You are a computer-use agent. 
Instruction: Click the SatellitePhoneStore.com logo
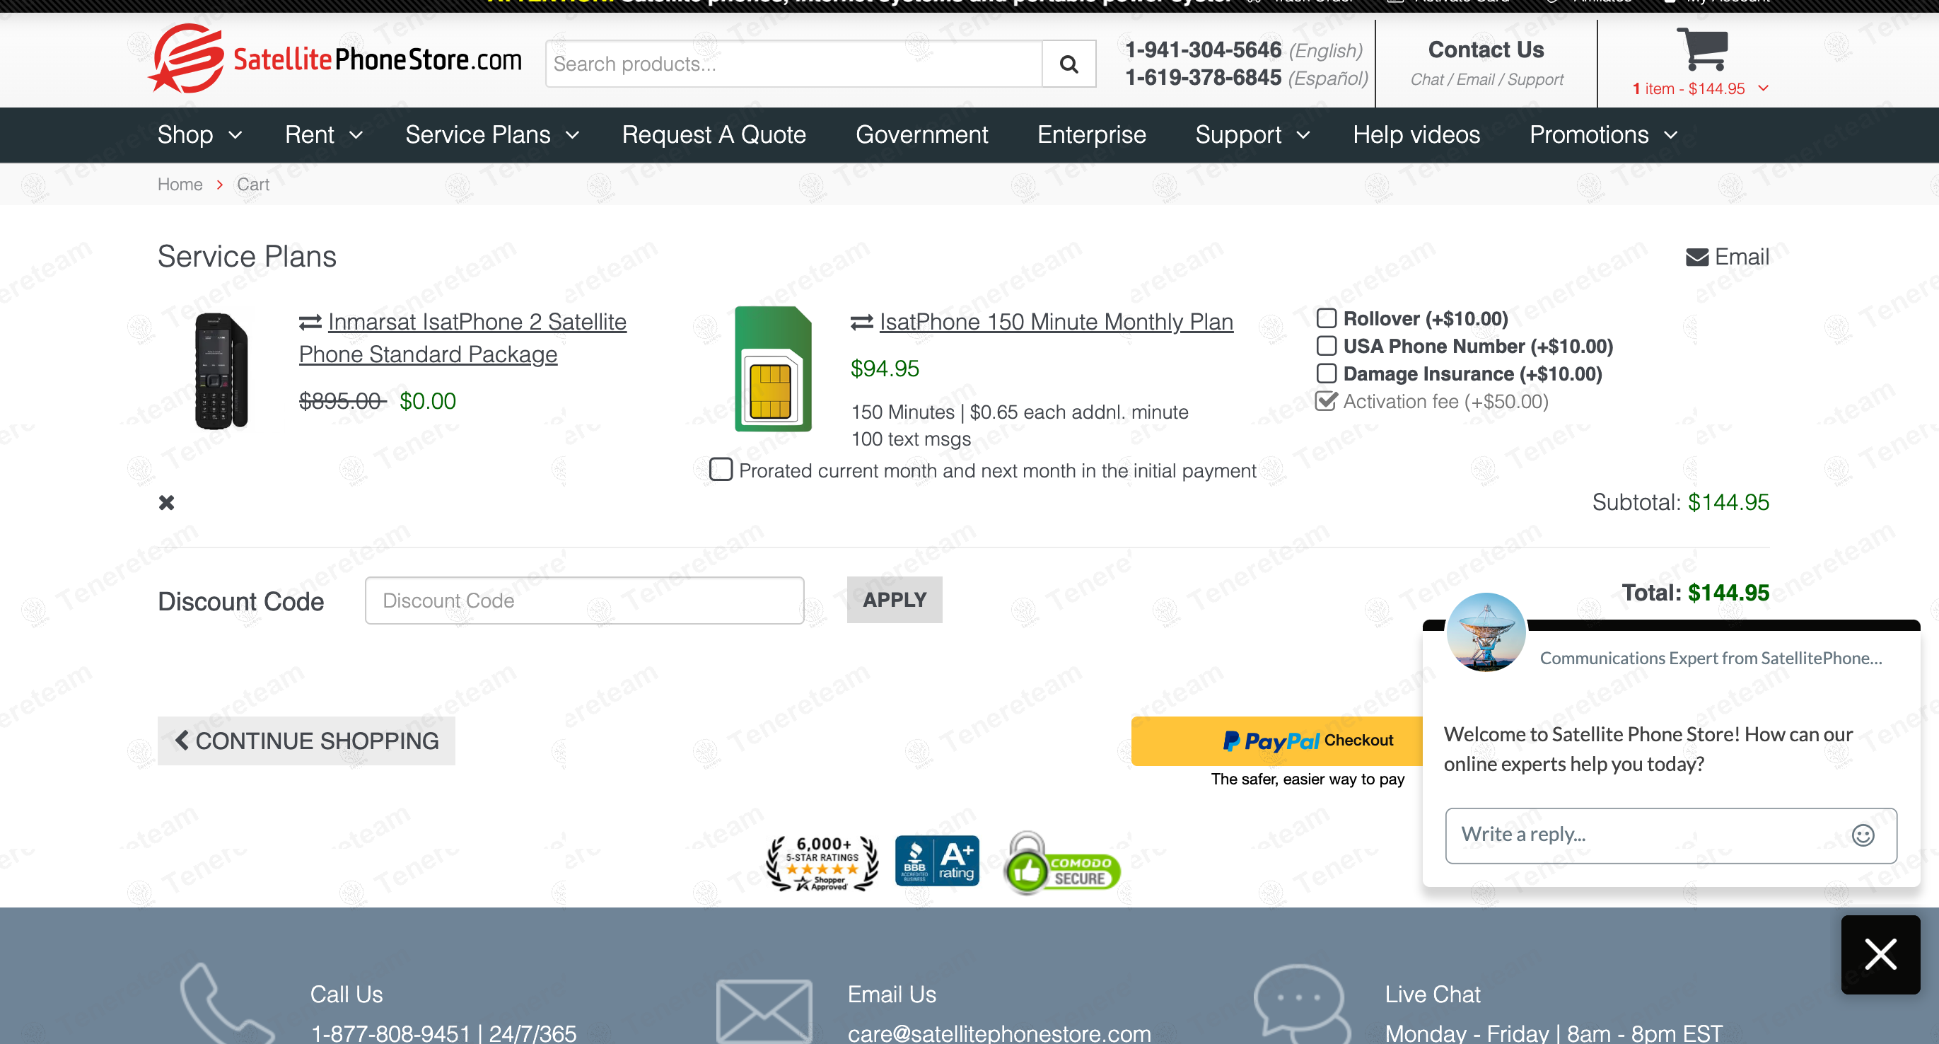(335, 58)
